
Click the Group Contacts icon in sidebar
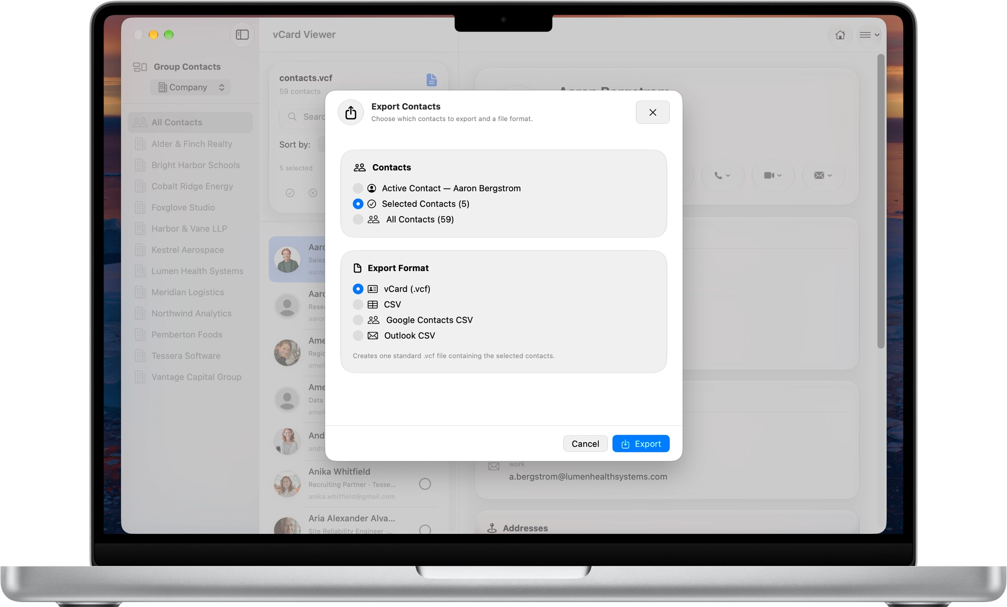coord(140,67)
